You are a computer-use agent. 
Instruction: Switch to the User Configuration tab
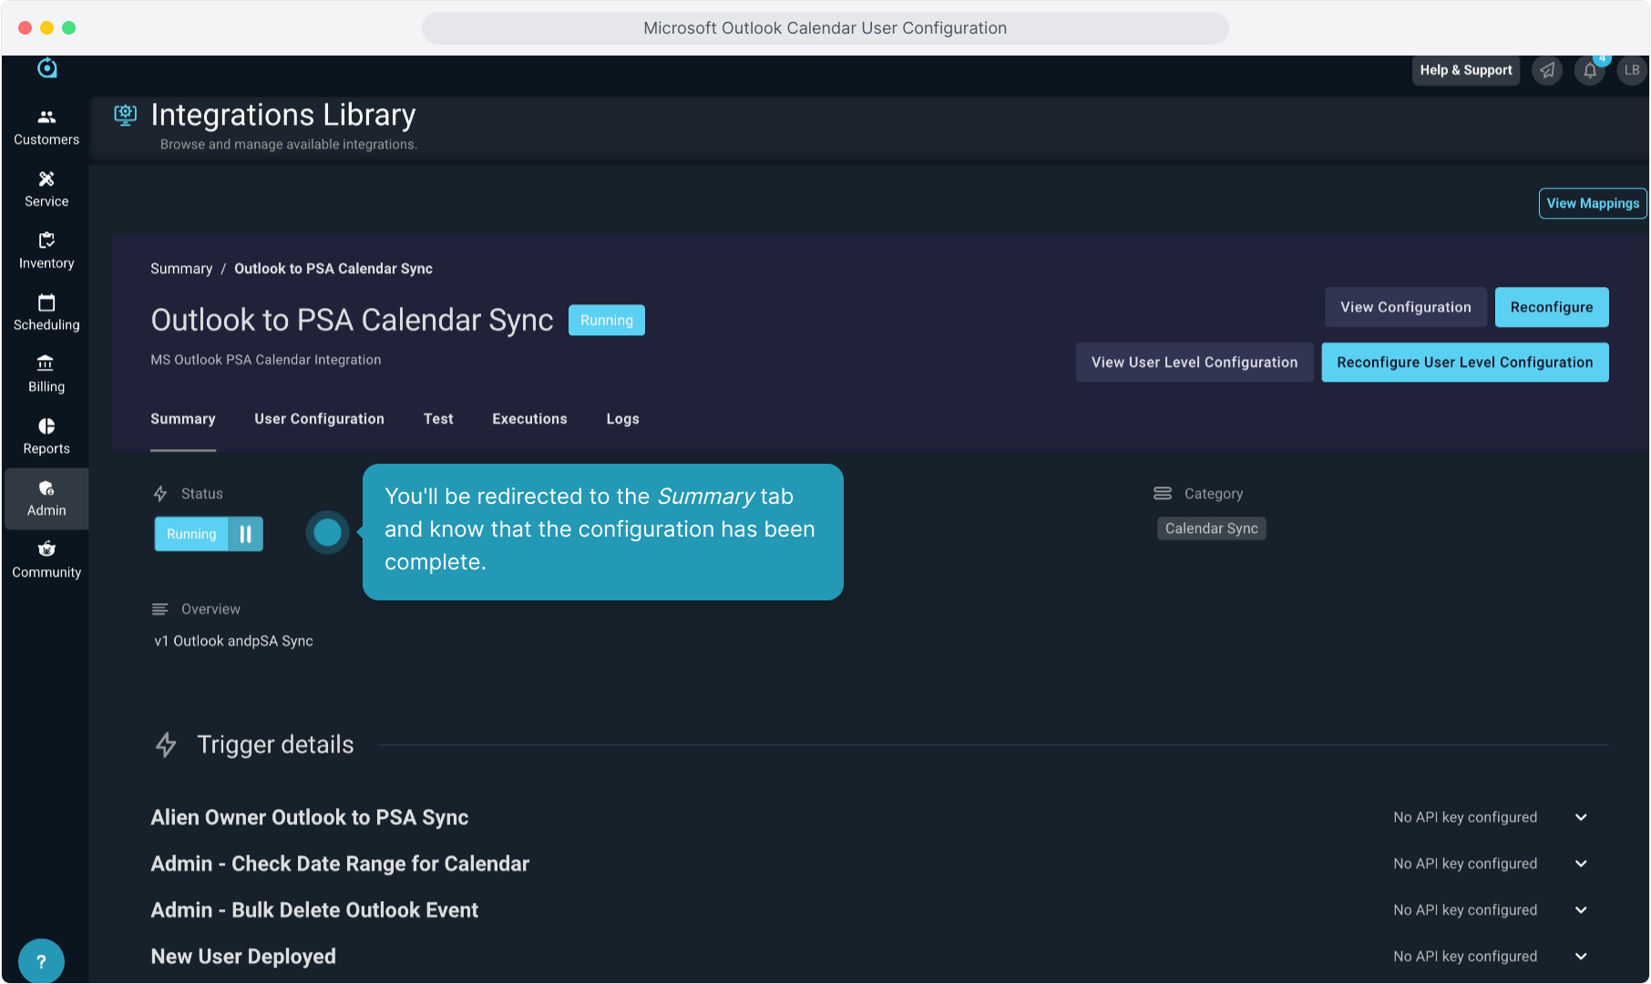319,419
